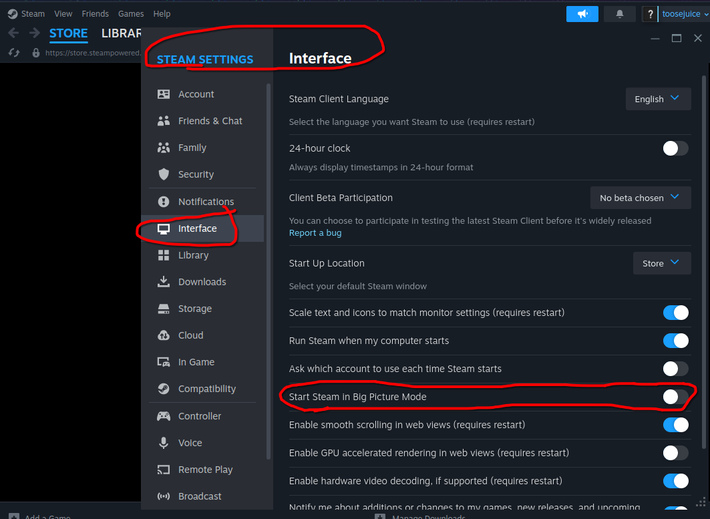Open the Steam menu

tap(33, 14)
